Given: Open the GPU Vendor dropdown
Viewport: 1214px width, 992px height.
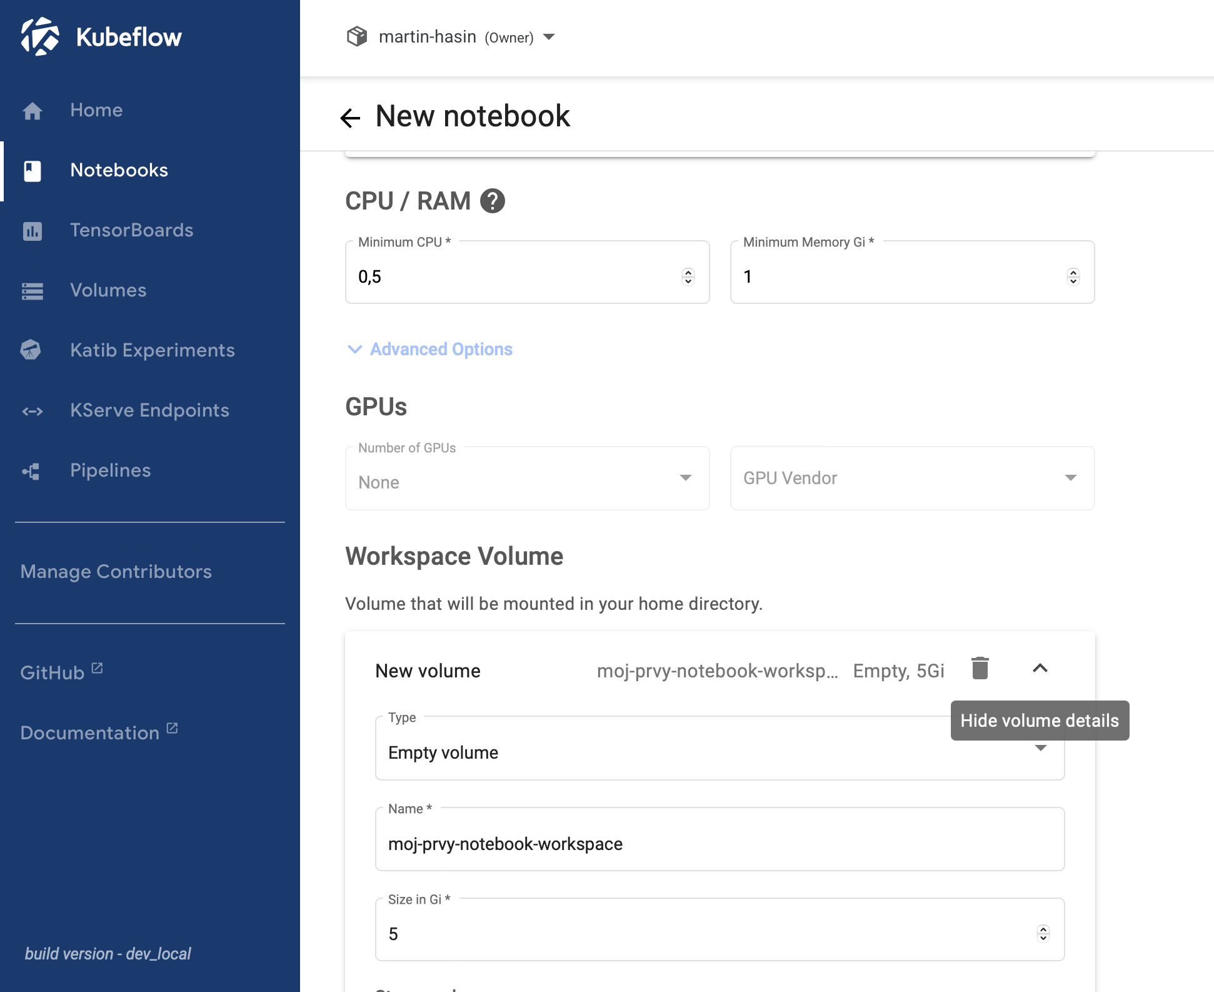Looking at the screenshot, I should [912, 478].
